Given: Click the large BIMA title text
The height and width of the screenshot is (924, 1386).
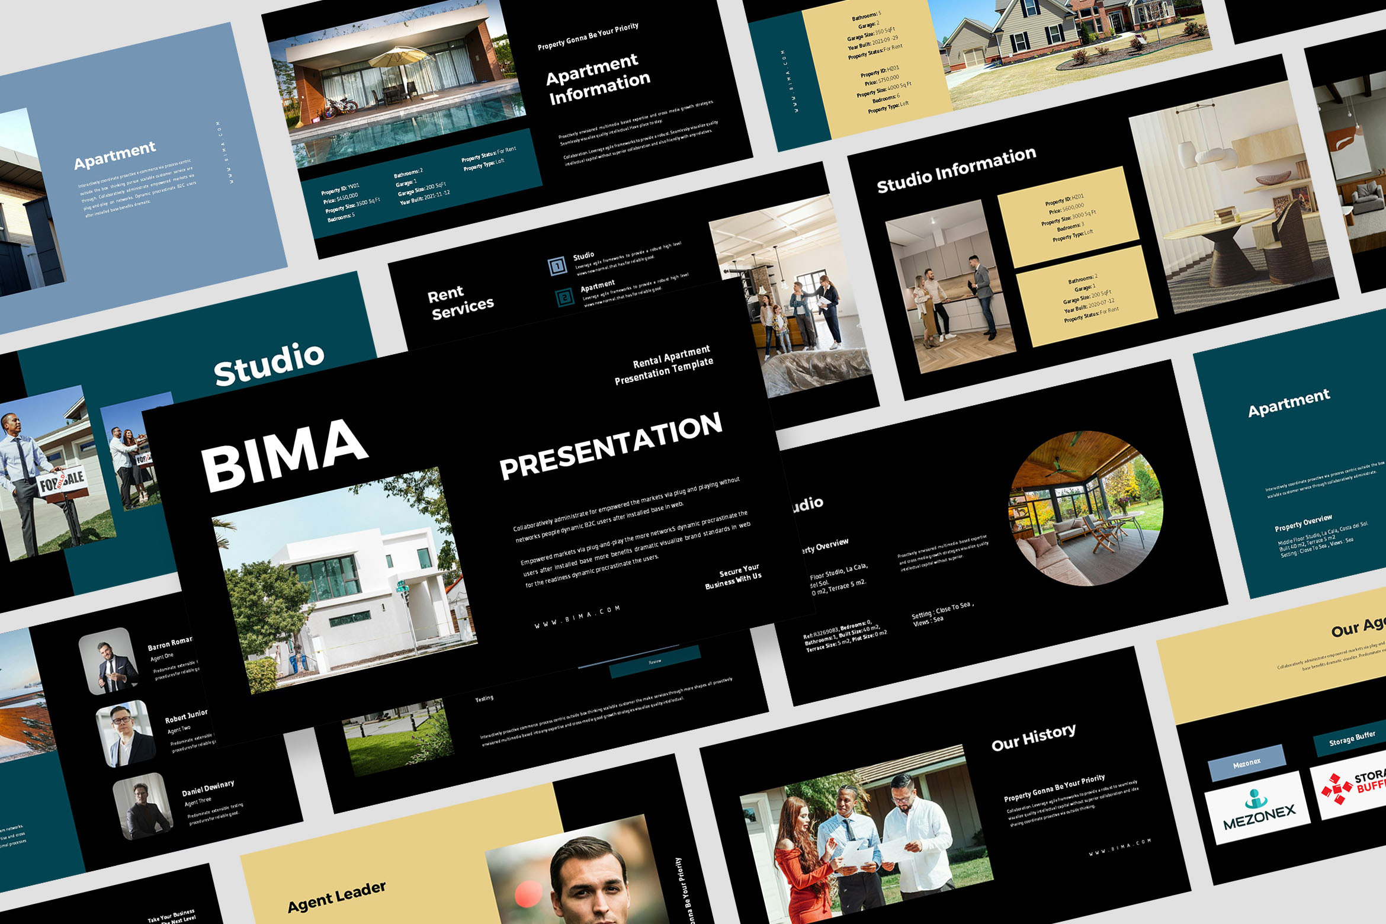Looking at the screenshot, I should click(284, 456).
